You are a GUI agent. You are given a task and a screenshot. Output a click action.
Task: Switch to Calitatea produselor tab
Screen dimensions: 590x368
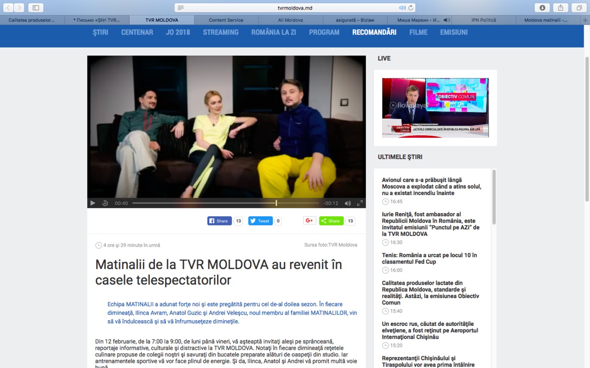32,20
